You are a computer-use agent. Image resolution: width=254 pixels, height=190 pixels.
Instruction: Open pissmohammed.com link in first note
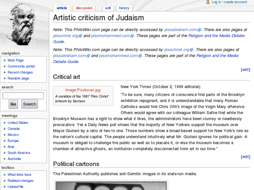pos(113,36)
